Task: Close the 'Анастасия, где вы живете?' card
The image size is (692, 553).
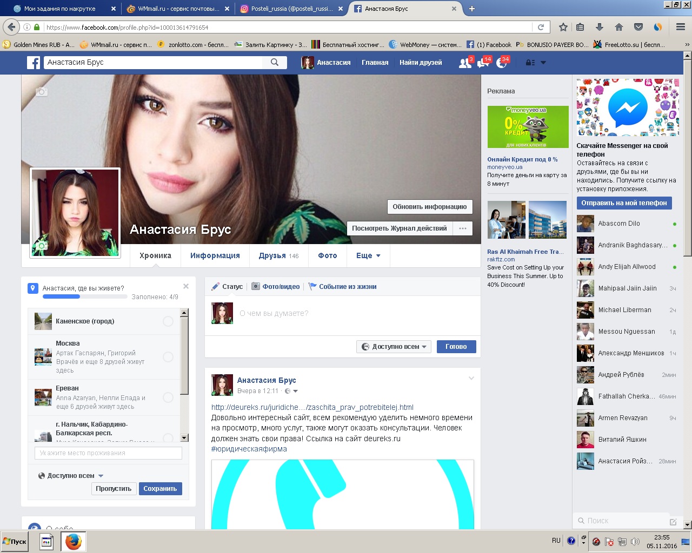Action: pyautogui.click(x=186, y=286)
